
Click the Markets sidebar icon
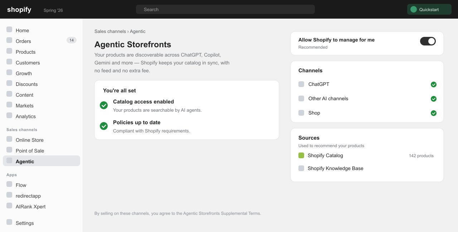pyautogui.click(x=9, y=105)
